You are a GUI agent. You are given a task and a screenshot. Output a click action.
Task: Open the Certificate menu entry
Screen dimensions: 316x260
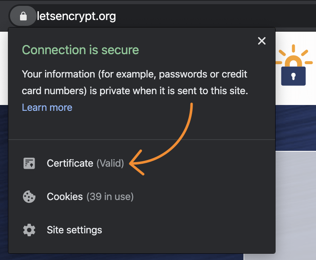pos(70,163)
